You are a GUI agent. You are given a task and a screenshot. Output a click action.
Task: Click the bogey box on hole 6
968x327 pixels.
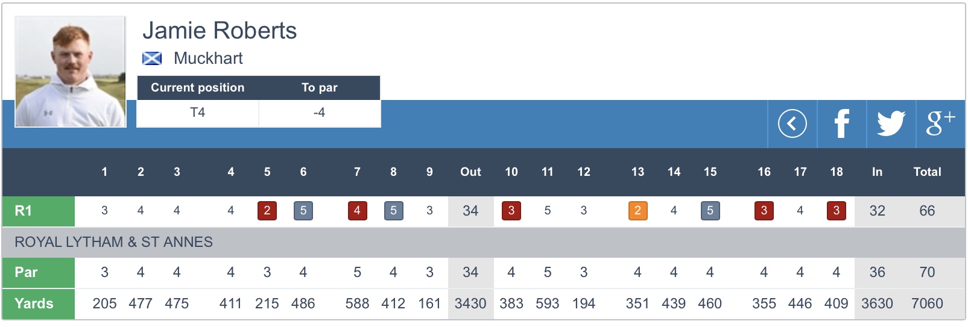(x=303, y=211)
